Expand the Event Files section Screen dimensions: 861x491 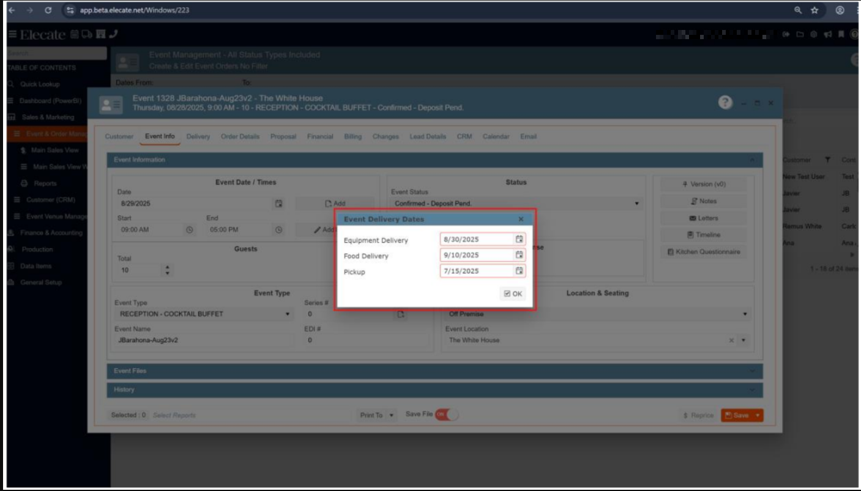click(434, 371)
